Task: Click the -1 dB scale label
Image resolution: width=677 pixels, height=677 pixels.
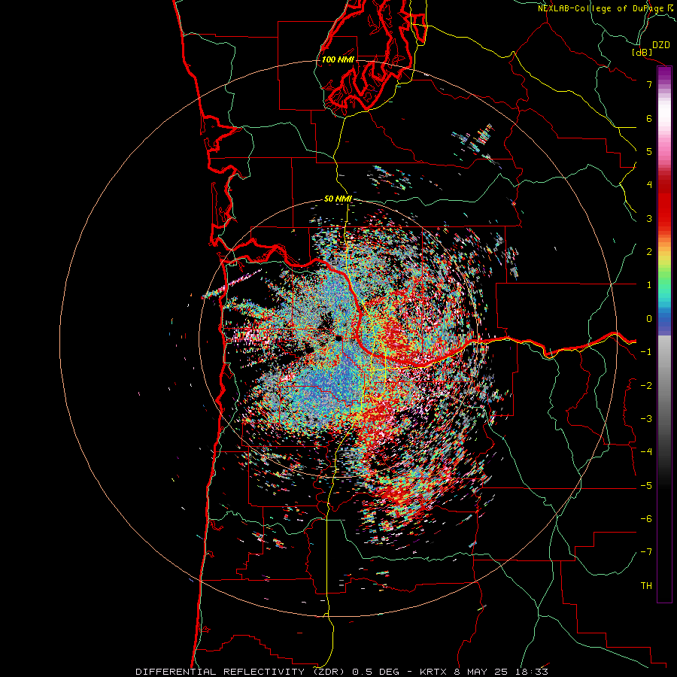Action: coord(646,352)
